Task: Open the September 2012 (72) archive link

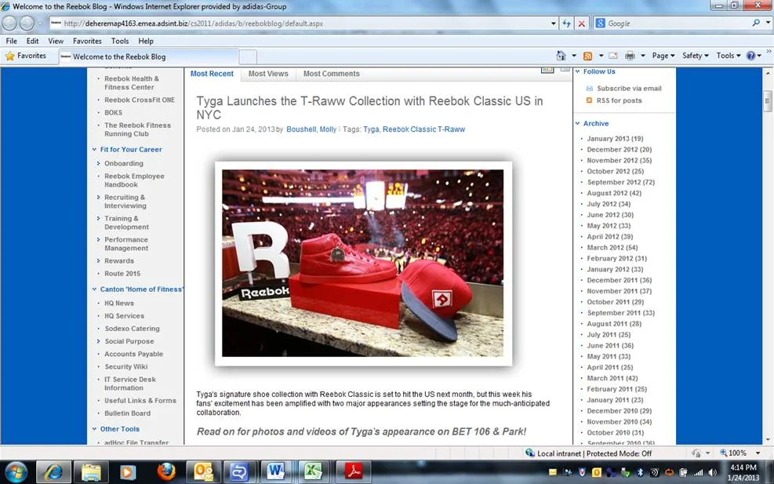Action: (x=620, y=182)
